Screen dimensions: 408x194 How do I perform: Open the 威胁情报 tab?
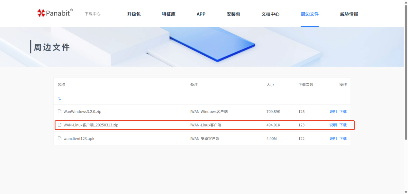click(x=349, y=14)
